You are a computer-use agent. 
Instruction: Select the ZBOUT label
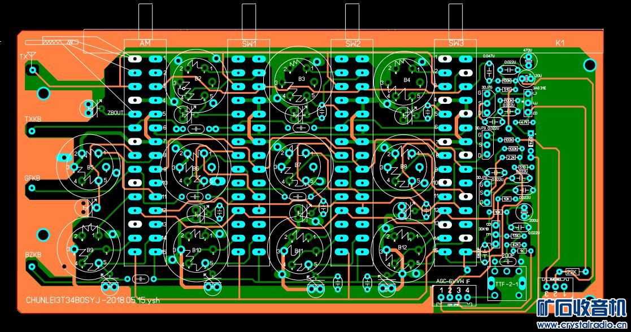[x=115, y=113]
